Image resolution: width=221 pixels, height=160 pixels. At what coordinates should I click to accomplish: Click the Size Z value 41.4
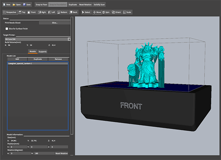pyautogui.click(x=53, y=141)
